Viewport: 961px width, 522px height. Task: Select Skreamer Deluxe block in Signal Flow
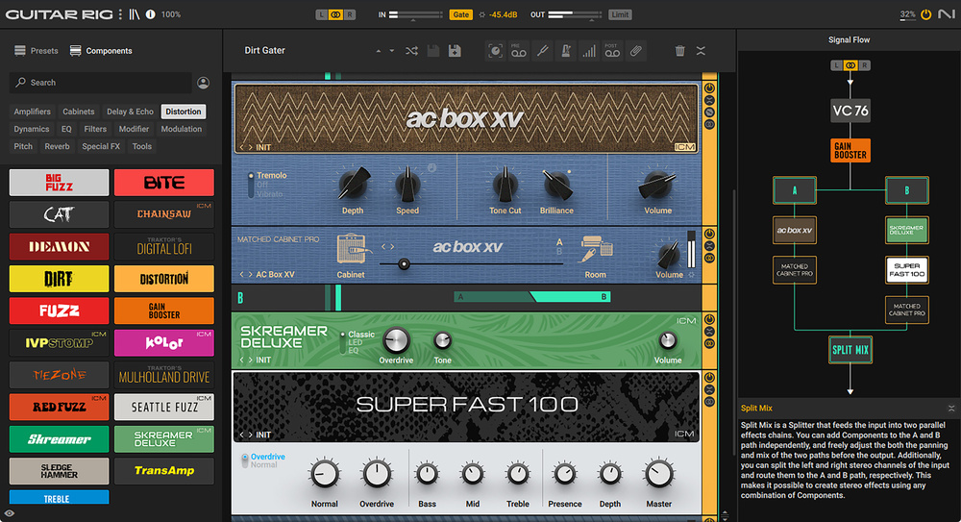click(906, 230)
